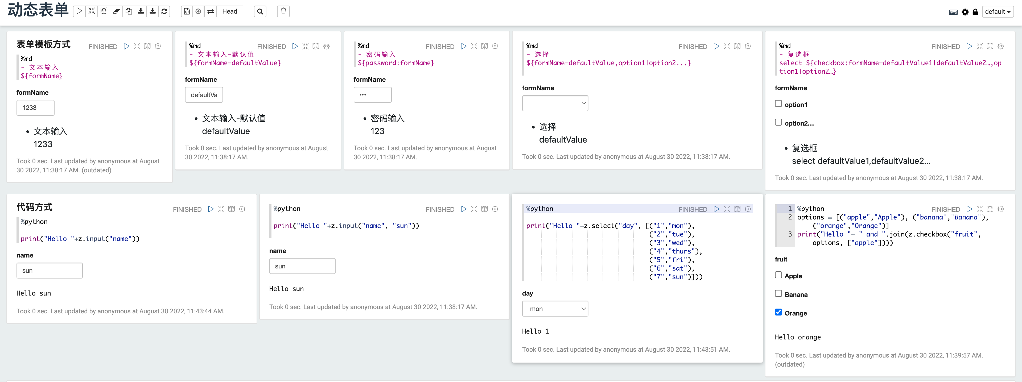This screenshot has height=382, width=1022.
Task: Click the trash icon to remove notebook
Action: point(283,11)
